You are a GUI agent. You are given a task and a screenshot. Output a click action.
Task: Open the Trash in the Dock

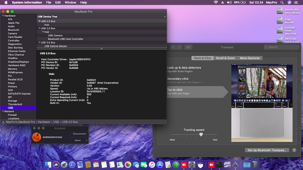(x=255, y=165)
